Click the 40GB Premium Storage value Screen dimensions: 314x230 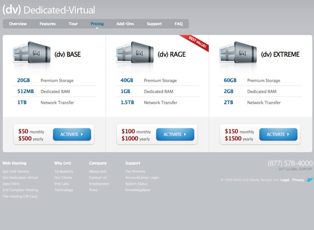[127, 80]
